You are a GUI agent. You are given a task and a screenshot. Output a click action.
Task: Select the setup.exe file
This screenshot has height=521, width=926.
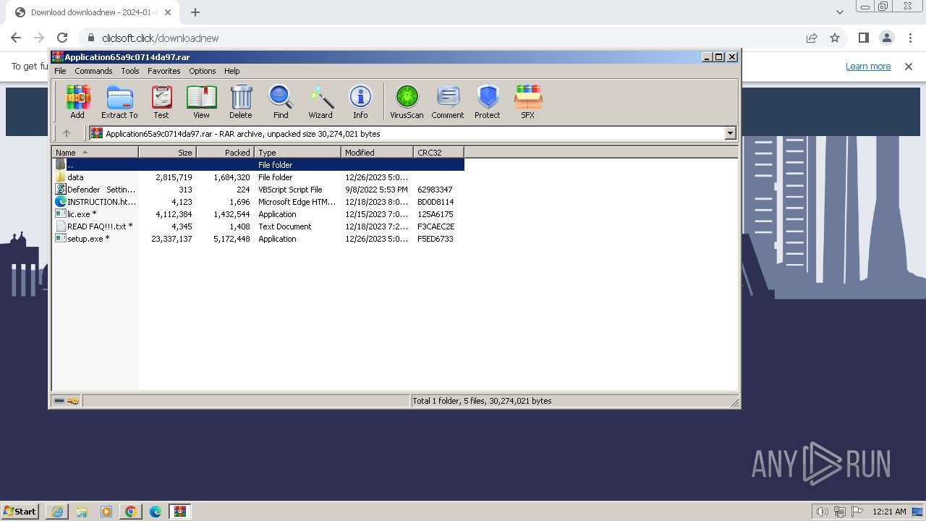258,239
